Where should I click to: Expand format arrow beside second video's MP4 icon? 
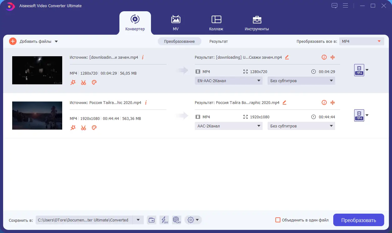click(x=367, y=115)
